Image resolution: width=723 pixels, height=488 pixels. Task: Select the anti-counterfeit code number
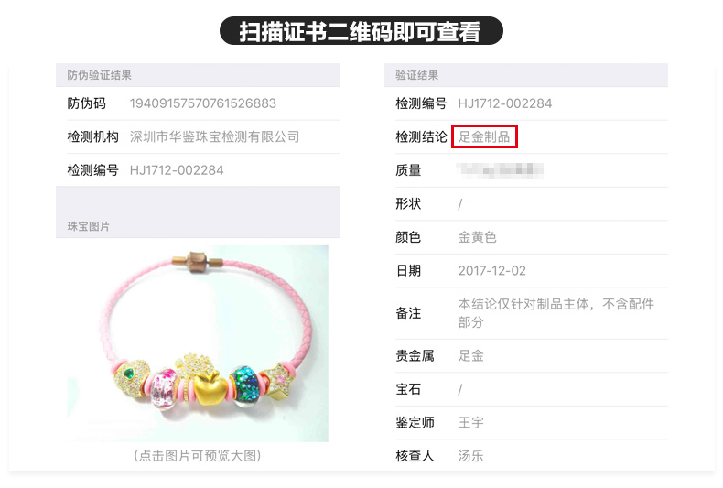tap(203, 103)
